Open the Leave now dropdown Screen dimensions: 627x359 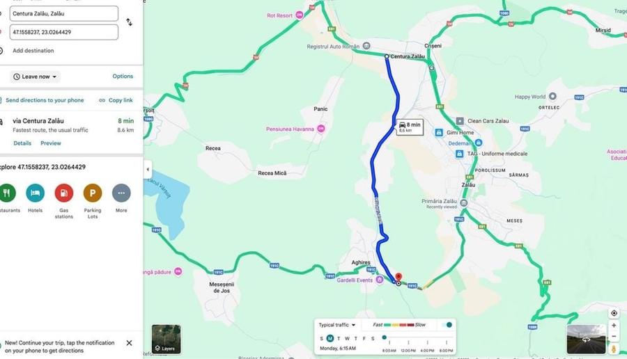point(35,77)
